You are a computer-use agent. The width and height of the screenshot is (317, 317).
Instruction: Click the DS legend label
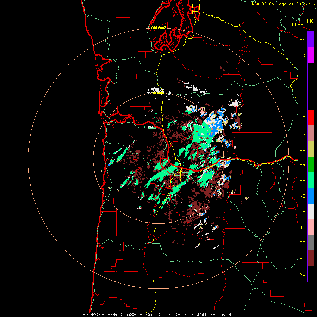302,212
